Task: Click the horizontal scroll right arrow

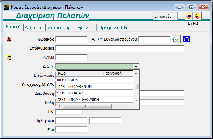Action: pyautogui.click(x=130, y=106)
